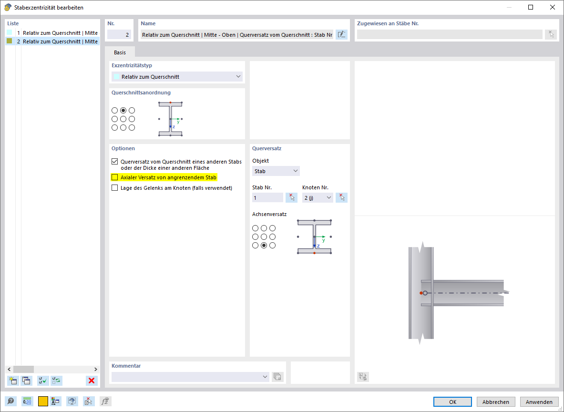Click the color and font display settings icon
564x412 pixels.
tap(56, 401)
